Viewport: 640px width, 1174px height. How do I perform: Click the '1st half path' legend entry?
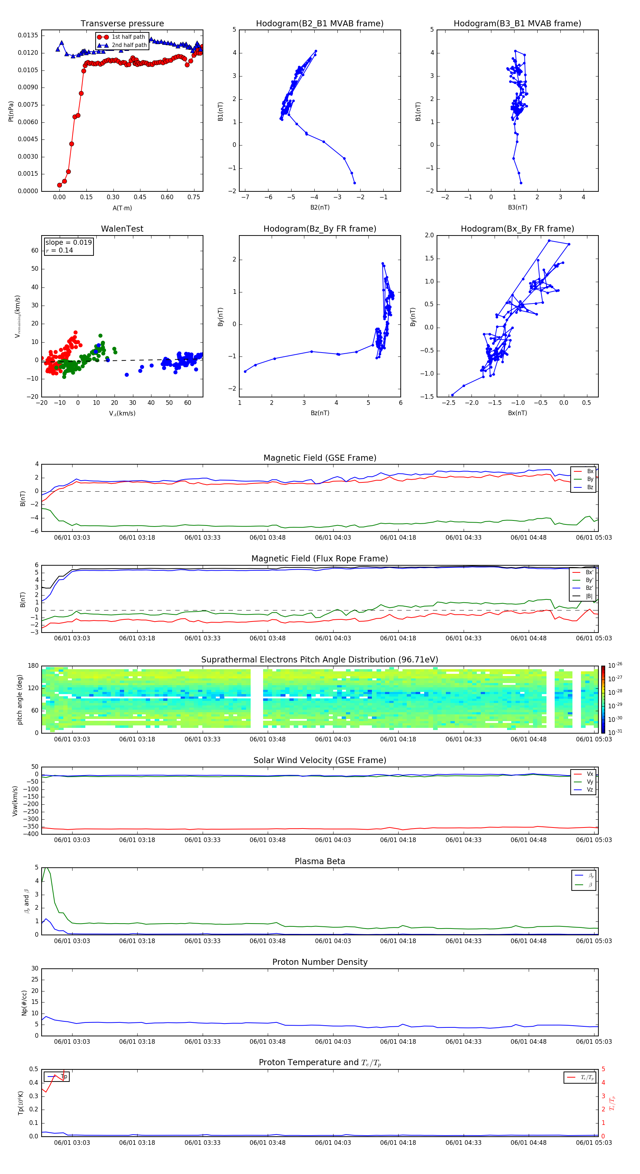121,37
